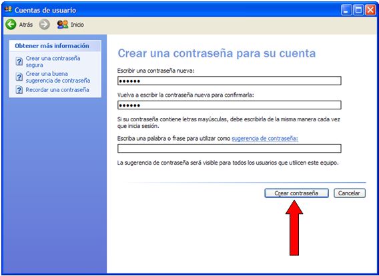The height and width of the screenshot is (276, 379).
Task: Click the Cuentas de usuario title bar icon
Action: coord(8,10)
